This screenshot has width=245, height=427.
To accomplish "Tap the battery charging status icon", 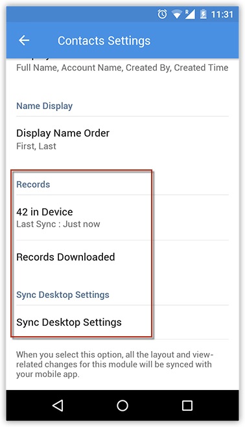I will 203,14.
